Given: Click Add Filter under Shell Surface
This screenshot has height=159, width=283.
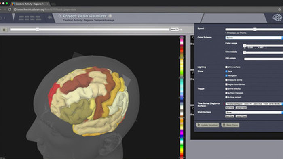Looking at the screenshot, I should pyautogui.click(x=230, y=116).
